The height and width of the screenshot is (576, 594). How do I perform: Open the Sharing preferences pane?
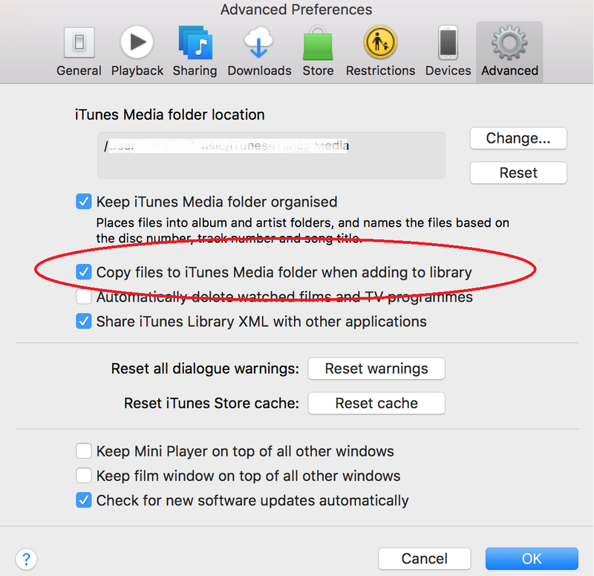[x=195, y=51]
